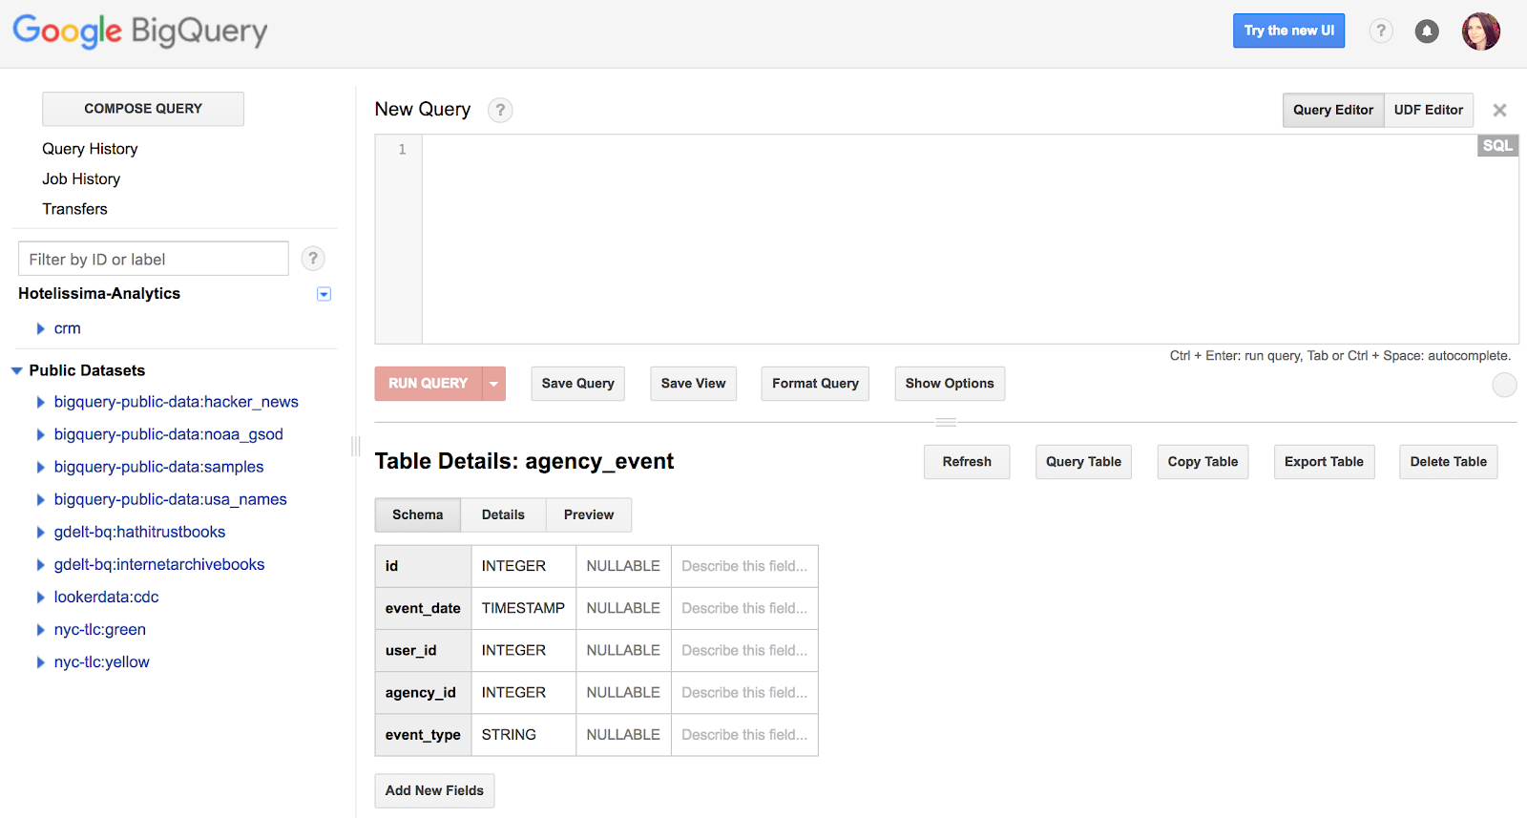Screen dimensions: 1527x818
Task: Click Add New Fields button
Action: pyautogui.click(x=434, y=790)
